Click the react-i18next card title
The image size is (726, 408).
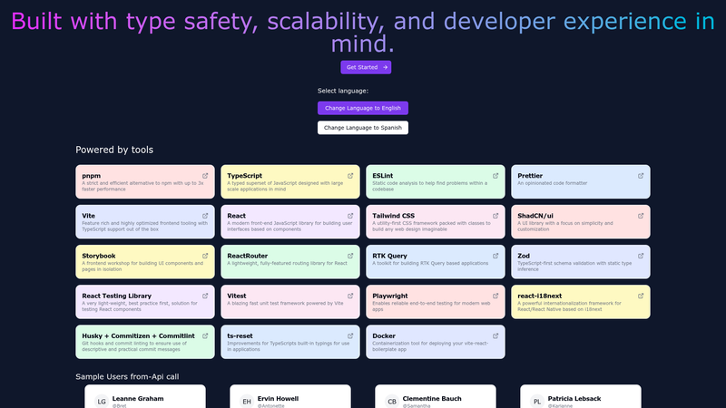(x=540, y=296)
